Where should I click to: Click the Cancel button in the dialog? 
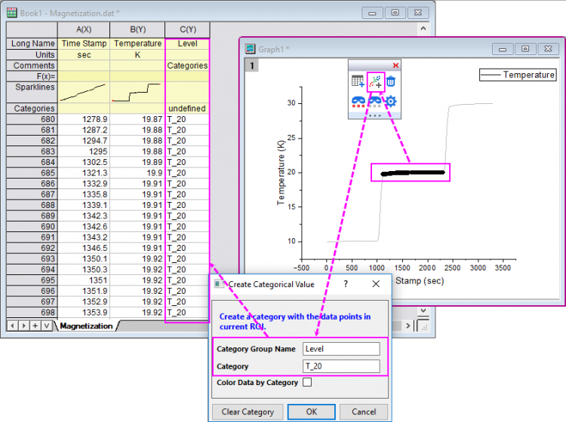click(364, 411)
